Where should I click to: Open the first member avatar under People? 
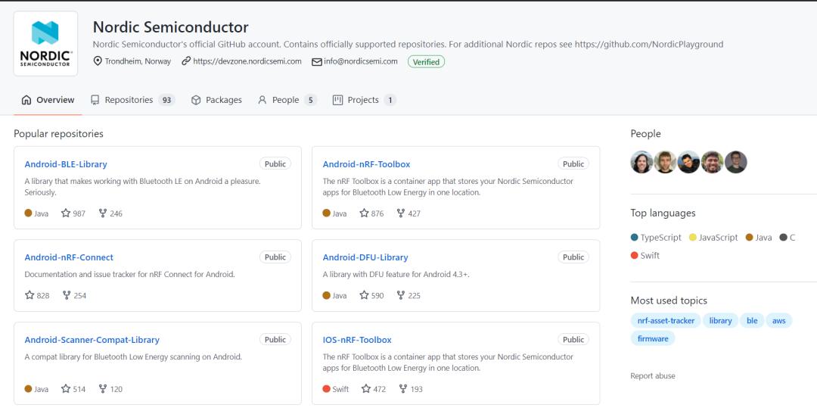point(641,162)
